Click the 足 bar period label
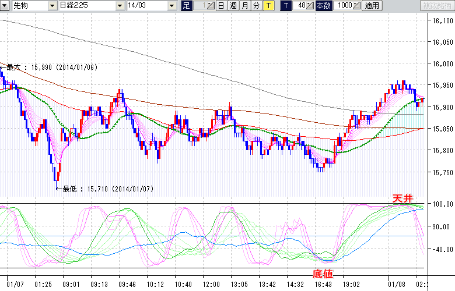Screen dimensions: 455x291 (x=186, y=6)
